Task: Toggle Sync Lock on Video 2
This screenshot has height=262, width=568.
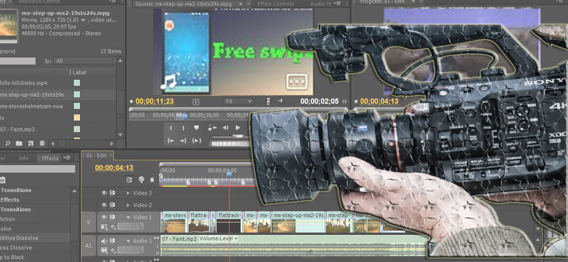Action: [113, 205]
